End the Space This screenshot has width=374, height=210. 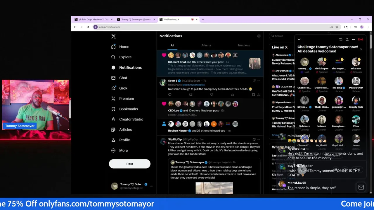[361, 39]
